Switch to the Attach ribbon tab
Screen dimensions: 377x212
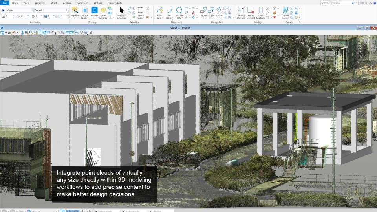54,3
